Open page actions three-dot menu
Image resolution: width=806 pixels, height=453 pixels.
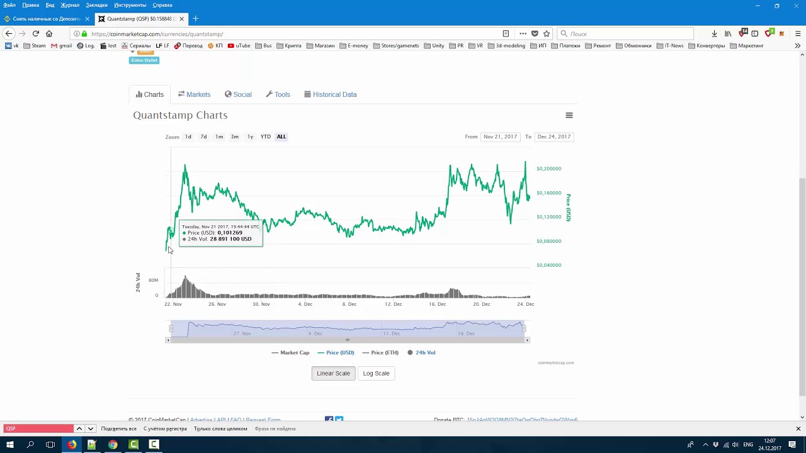523,33
